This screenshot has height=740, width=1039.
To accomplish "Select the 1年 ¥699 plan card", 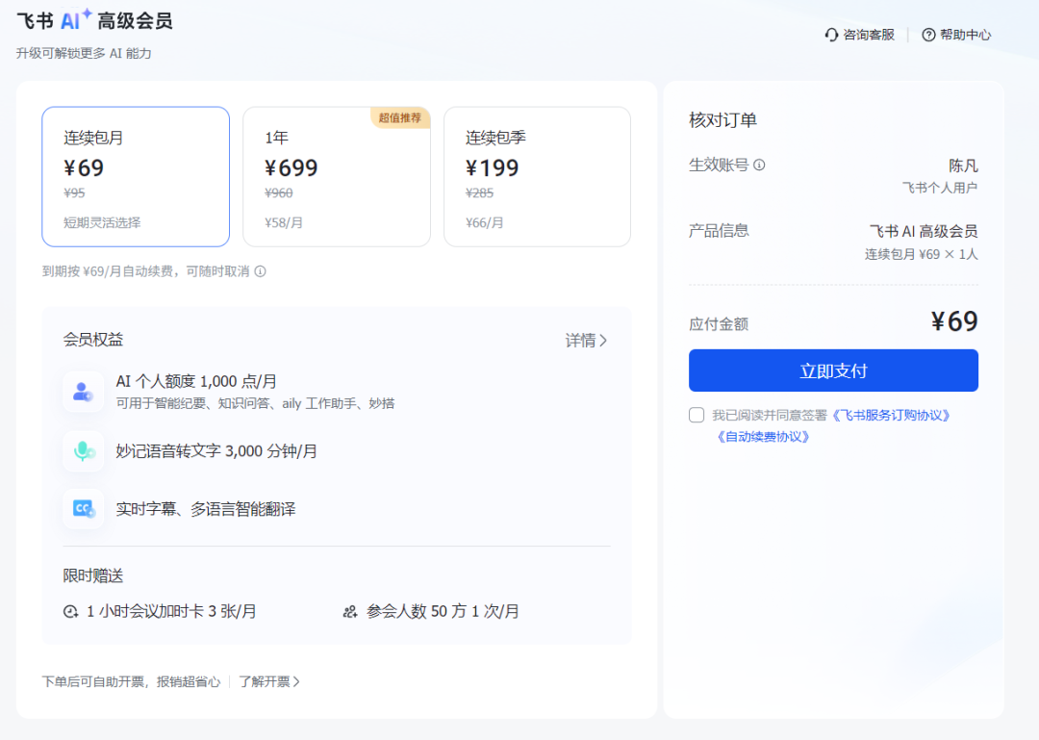I will pyautogui.click(x=336, y=176).
